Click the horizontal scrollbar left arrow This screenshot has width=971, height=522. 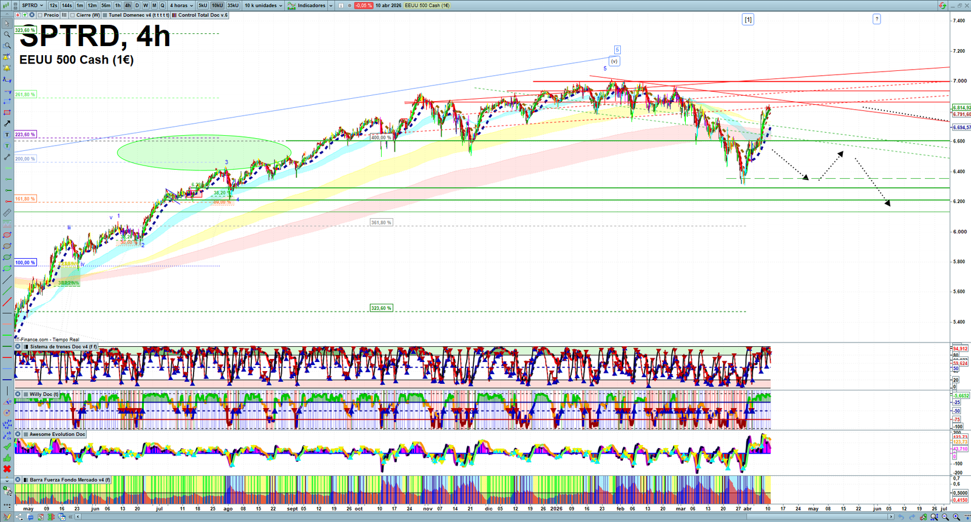click(78, 517)
